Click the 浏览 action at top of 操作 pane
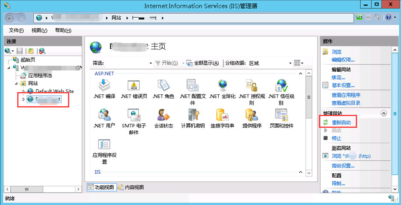 pyautogui.click(x=336, y=52)
